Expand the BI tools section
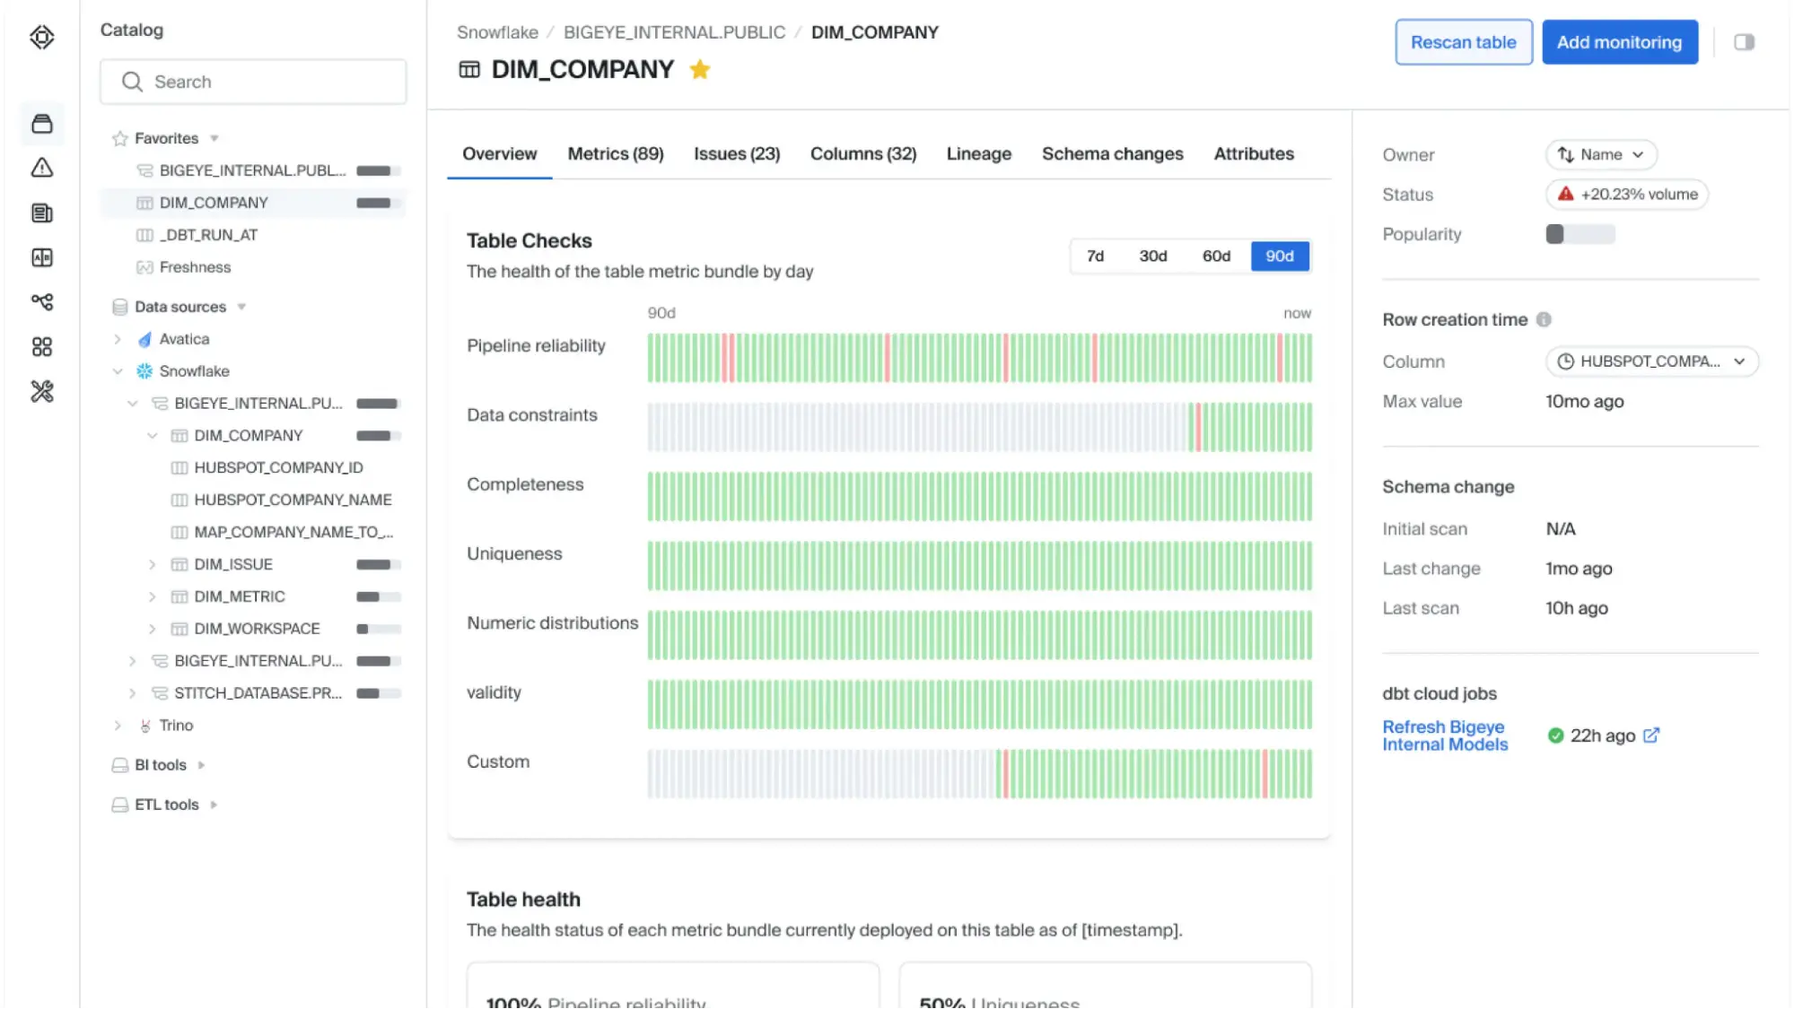Viewport: 1794px width, 1009px height. 200,765
